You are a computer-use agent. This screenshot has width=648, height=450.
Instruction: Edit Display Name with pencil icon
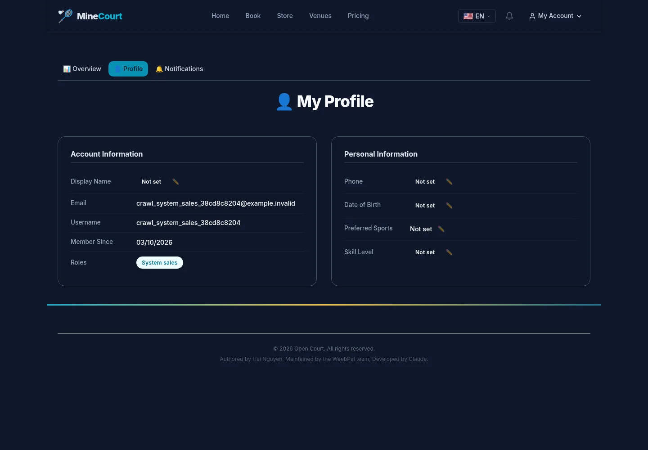pos(175,182)
